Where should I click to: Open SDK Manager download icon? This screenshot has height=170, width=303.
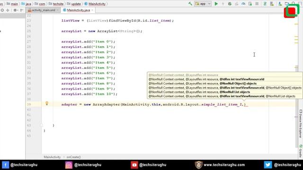coord(280,4)
